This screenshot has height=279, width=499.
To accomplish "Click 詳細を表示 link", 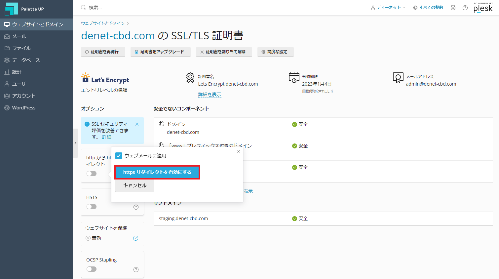I will click(210, 95).
